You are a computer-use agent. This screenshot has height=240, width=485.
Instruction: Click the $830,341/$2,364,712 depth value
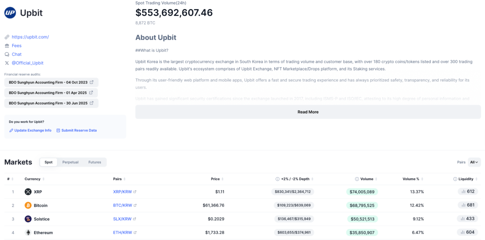tap(293, 192)
